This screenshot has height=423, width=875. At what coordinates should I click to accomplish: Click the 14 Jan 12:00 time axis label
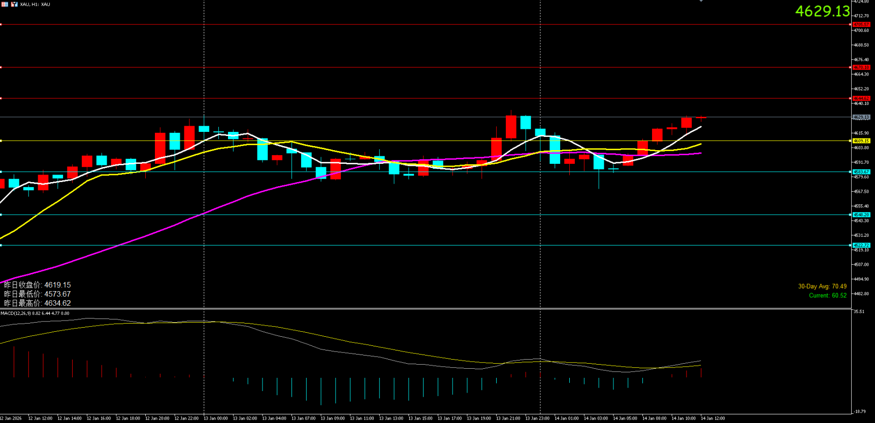pos(712,418)
